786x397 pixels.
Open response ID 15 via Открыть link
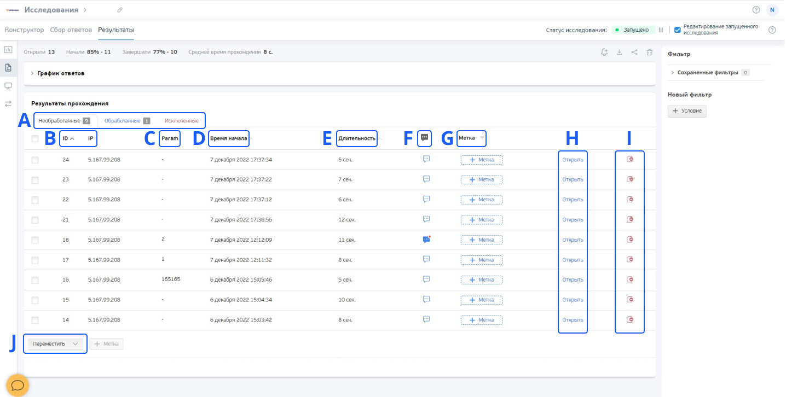573,300
